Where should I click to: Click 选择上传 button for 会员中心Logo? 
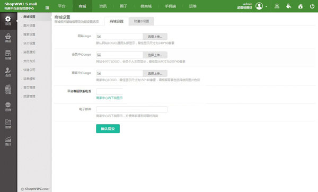click(x=155, y=55)
